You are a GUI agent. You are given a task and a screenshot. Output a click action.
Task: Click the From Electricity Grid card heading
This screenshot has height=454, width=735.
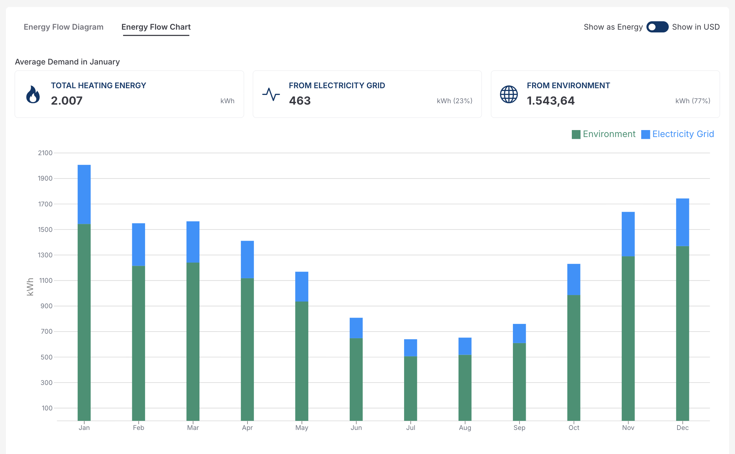(337, 85)
